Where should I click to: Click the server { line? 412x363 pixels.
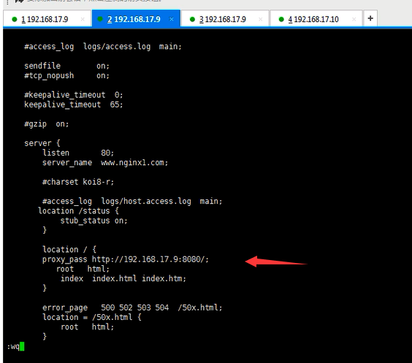tap(42, 143)
